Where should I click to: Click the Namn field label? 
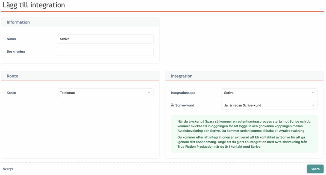[x=11, y=39]
